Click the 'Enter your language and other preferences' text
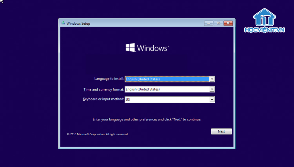The width and height of the screenshot is (294, 167). point(147,120)
